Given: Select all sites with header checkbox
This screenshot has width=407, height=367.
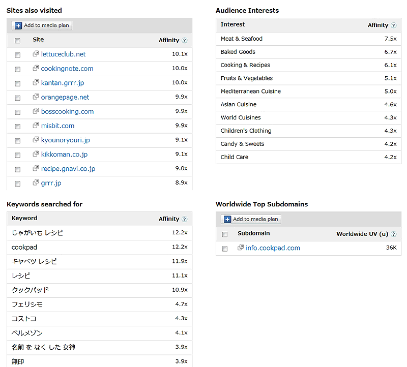Looking at the screenshot, I should point(18,41).
